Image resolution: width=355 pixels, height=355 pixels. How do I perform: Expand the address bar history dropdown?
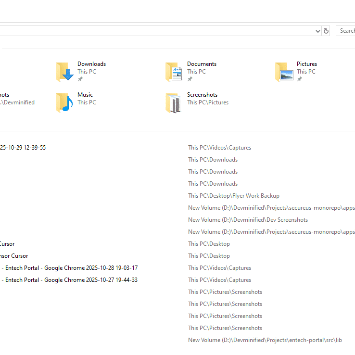point(317,31)
